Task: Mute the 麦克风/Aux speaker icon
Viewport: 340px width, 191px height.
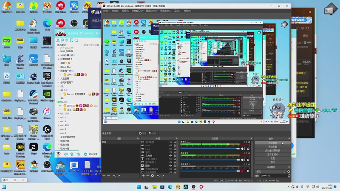Action: tap(243, 149)
